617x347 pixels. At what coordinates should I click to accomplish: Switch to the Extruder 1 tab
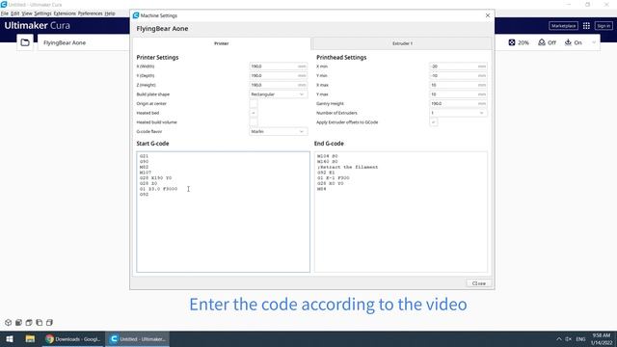point(402,43)
